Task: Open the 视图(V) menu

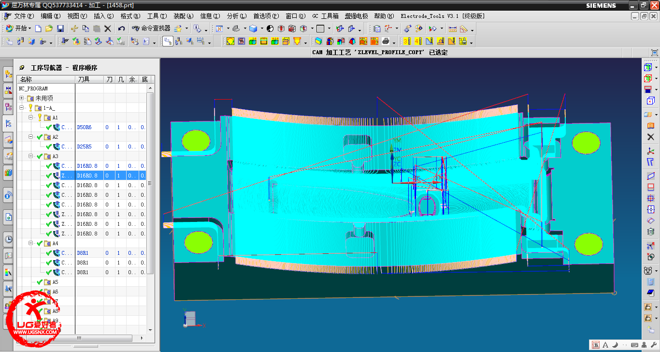Action: point(77,16)
